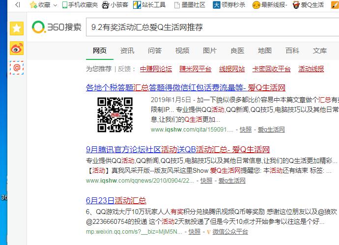
Task: Switch to the 问答 tab
Action: pyautogui.click(x=155, y=51)
